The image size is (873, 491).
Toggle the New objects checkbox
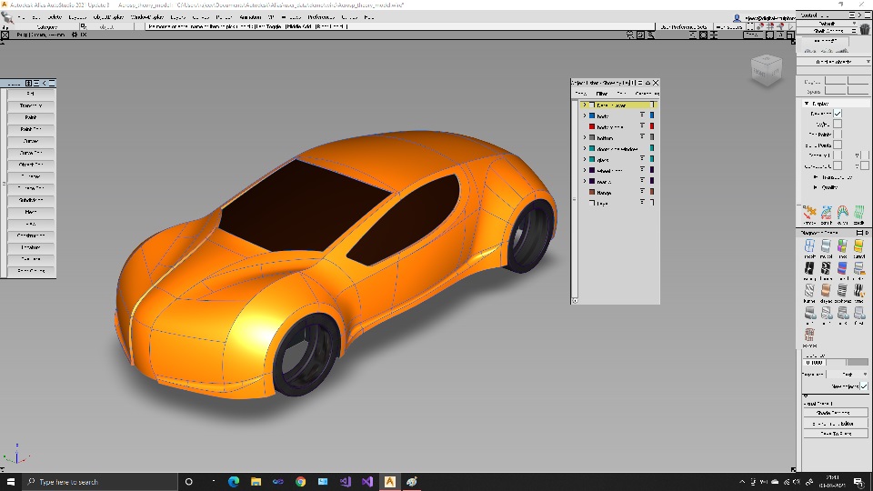pos(864,386)
